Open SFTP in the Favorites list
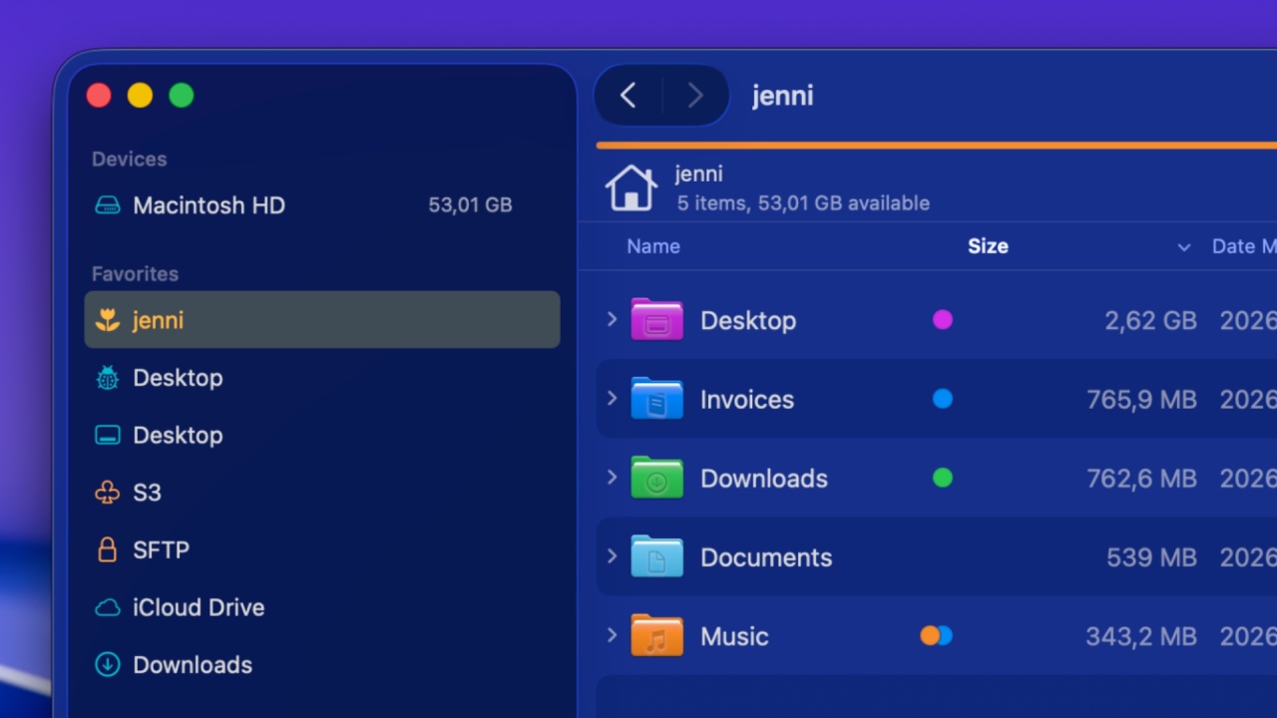The image size is (1277, 718). pyautogui.click(x=322, y=549)
